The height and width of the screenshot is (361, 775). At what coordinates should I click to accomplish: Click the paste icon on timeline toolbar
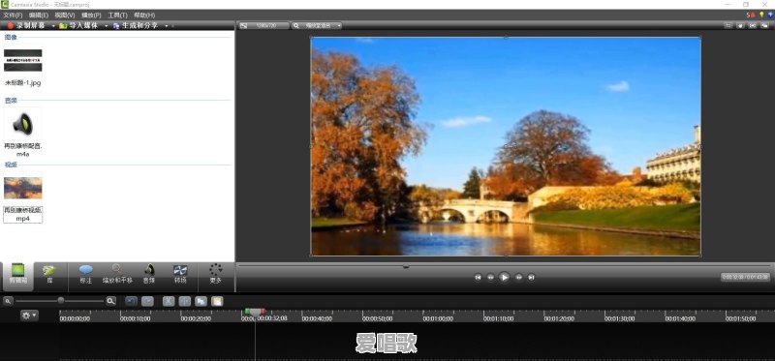[217, 301]
